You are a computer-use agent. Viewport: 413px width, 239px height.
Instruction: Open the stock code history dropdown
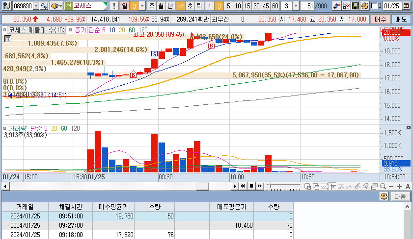pyautogui.click(x=36, y=6)
